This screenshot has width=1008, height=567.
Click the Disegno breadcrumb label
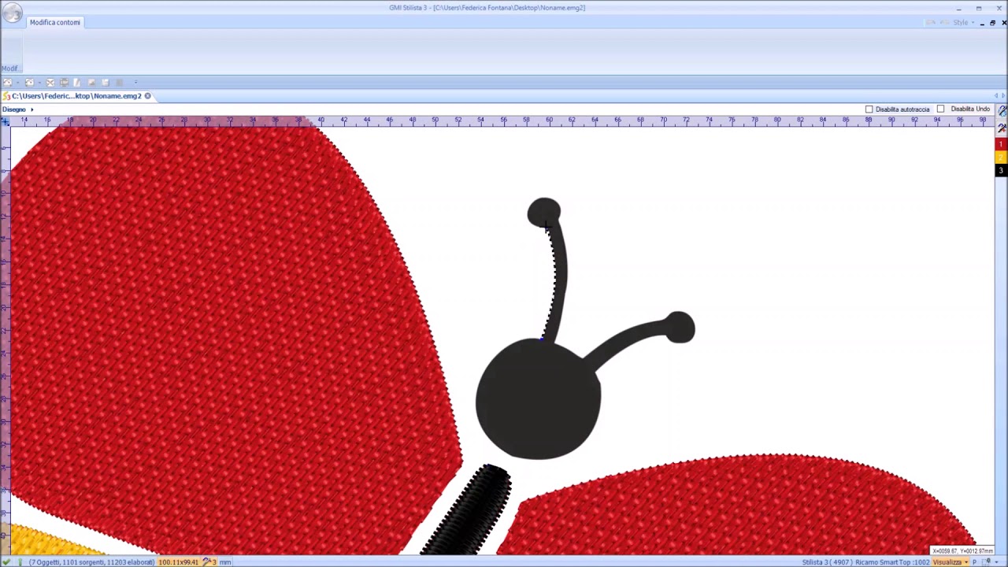pos(13,109)
